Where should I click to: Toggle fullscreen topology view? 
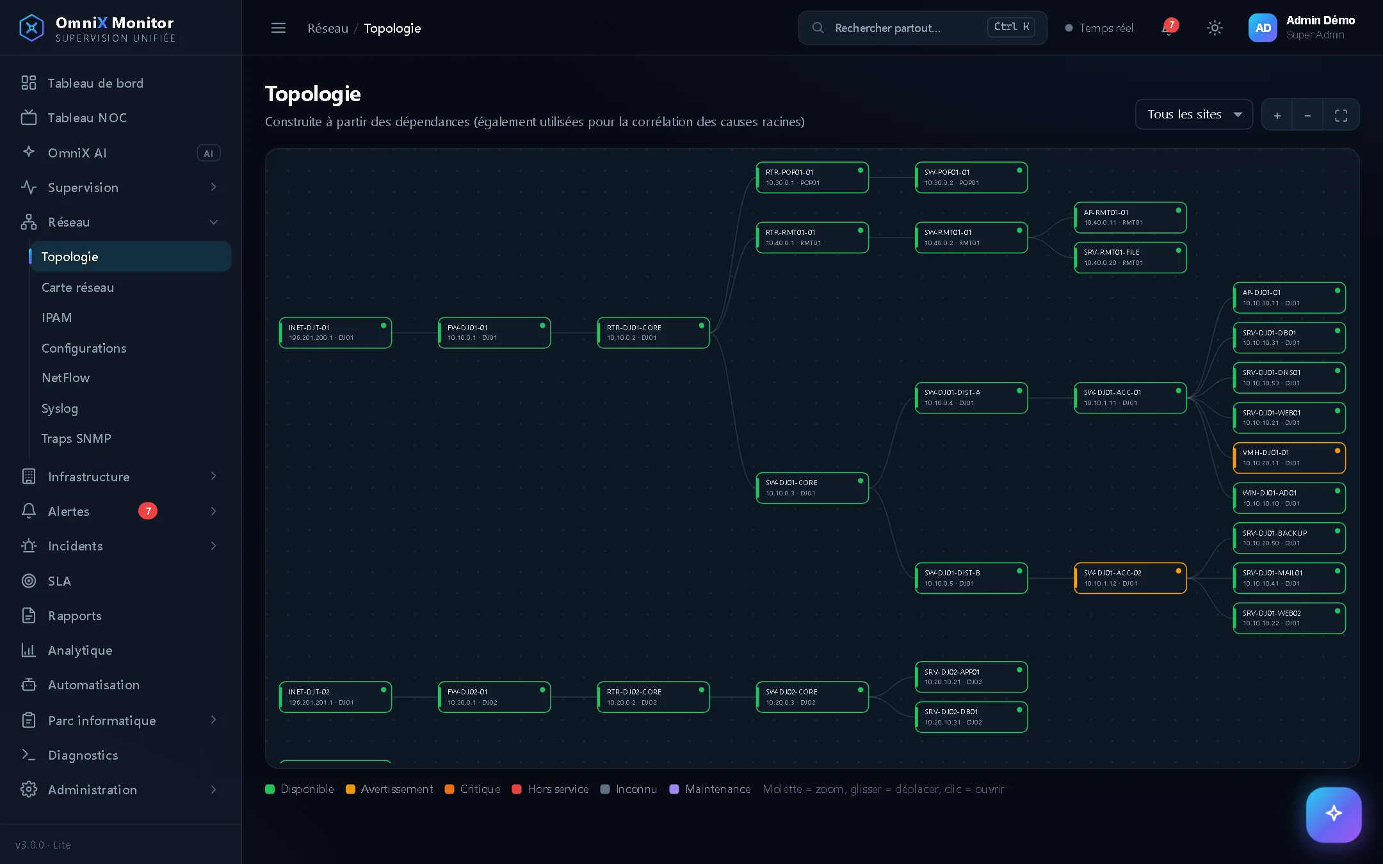point(1341,115)
